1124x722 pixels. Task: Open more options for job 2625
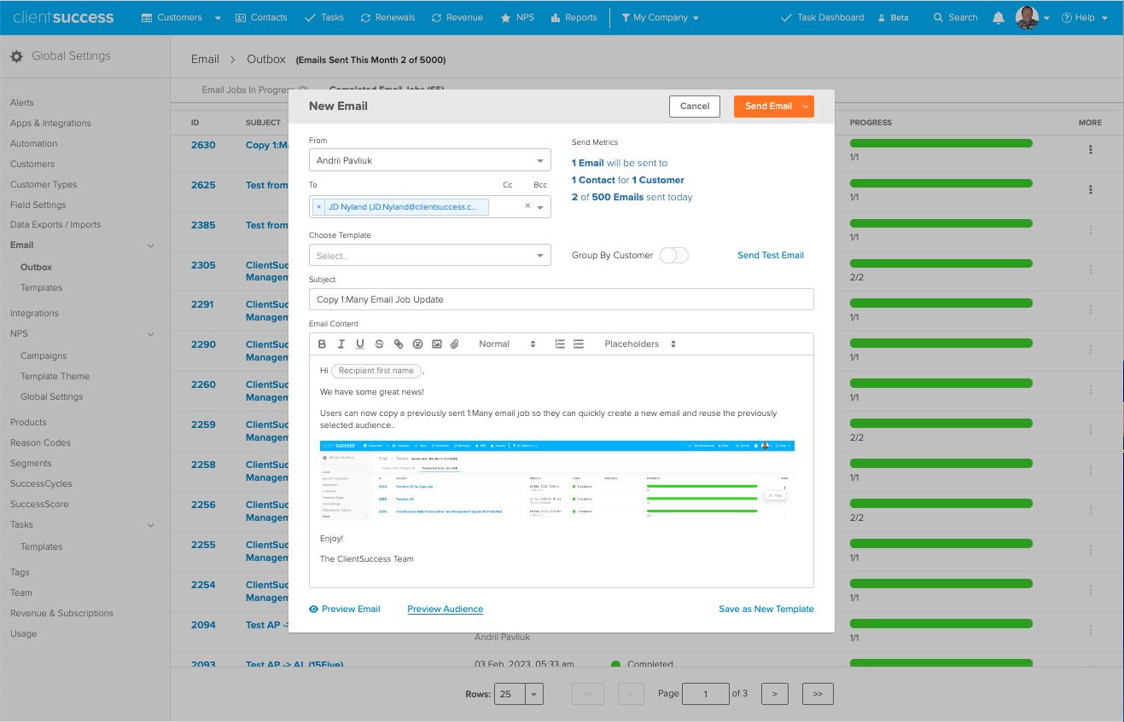pos(1091,190)
